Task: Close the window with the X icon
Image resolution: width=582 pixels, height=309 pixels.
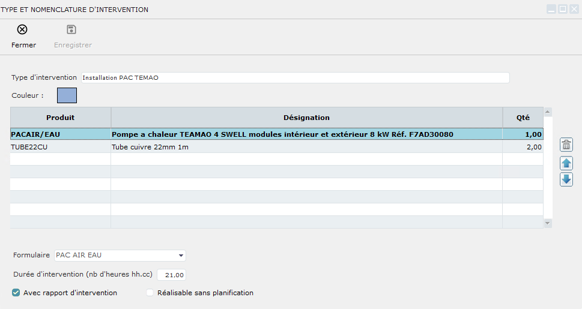Action: coord(574,9)
